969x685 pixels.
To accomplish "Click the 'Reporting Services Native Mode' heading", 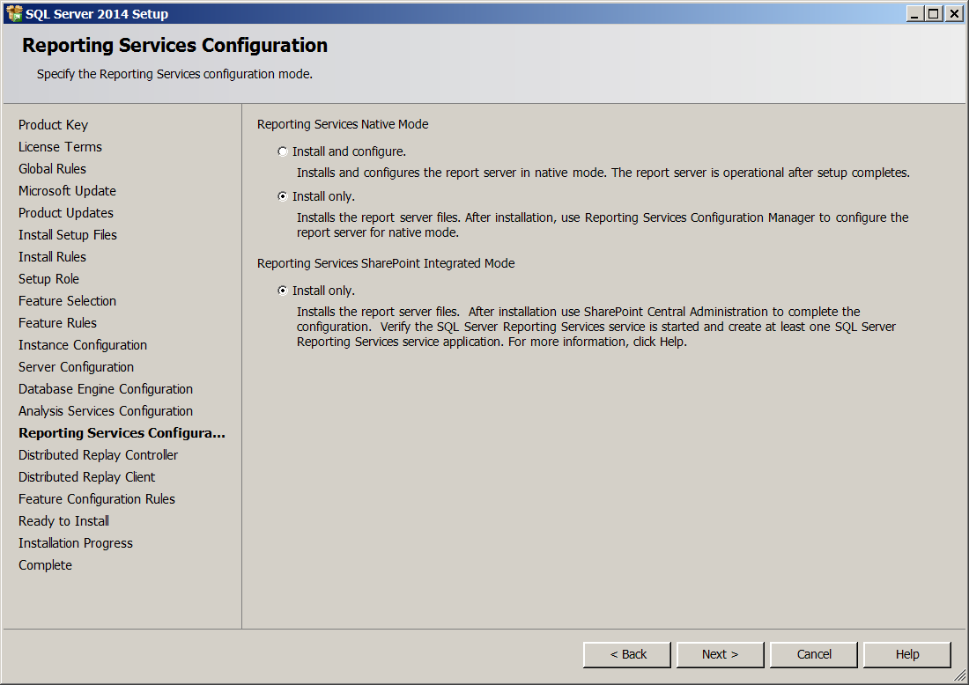I will click(x=343, y=124).
